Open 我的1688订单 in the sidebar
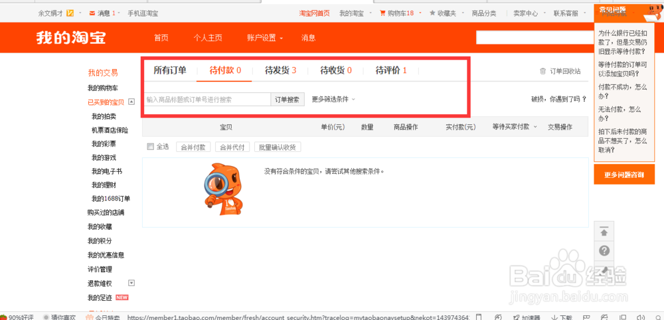 [111, 199]
